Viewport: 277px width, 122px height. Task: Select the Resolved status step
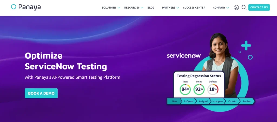(x=247, y=101)
